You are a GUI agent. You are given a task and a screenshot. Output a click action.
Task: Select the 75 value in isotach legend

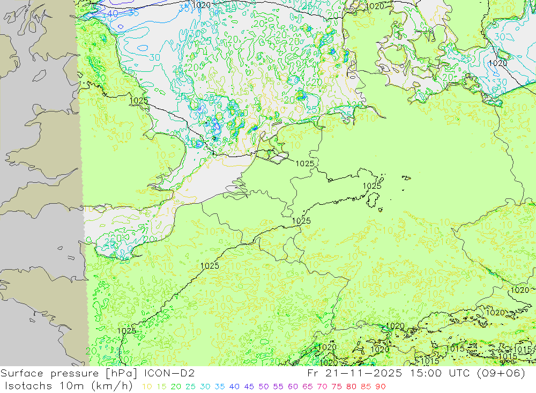pos(337,387)
